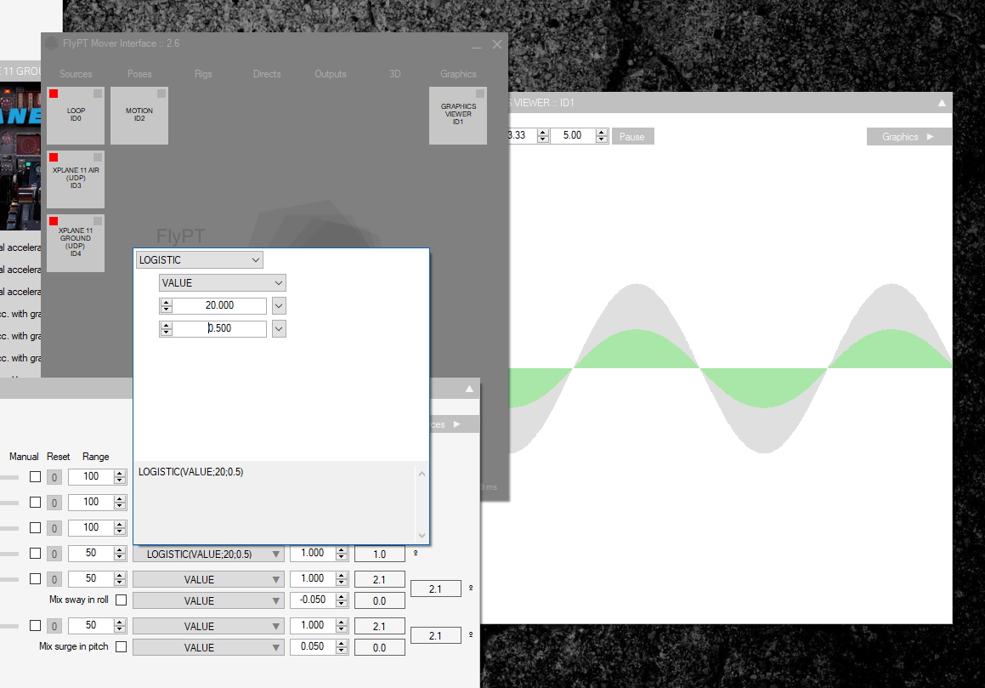This screenshot has width=985, height=688.
Task: Switch to the Rigs tab
Action: click(x=203, y=74)
